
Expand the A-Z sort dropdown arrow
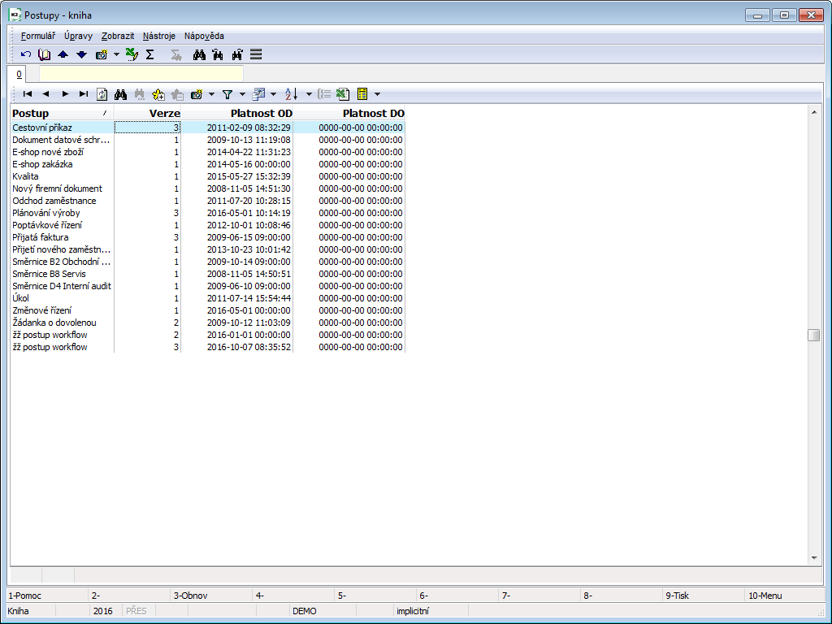click(309, 94)
